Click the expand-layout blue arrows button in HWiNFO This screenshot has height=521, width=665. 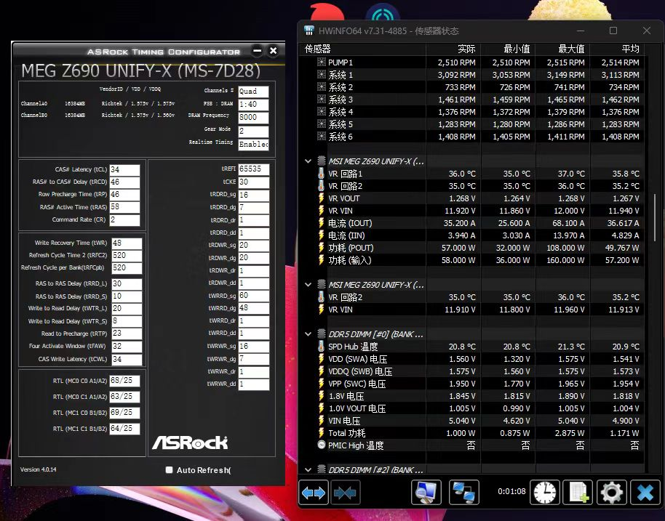pyautogui.click(x=314, y=493)
